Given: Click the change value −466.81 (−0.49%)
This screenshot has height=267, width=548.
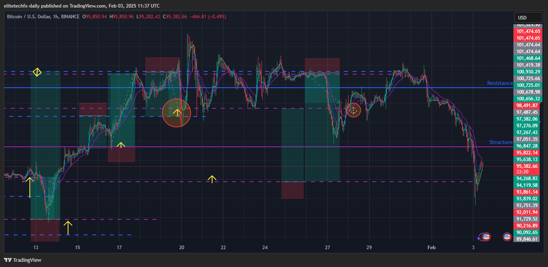Looking at the screenshot, I should (x=209, y=17).
